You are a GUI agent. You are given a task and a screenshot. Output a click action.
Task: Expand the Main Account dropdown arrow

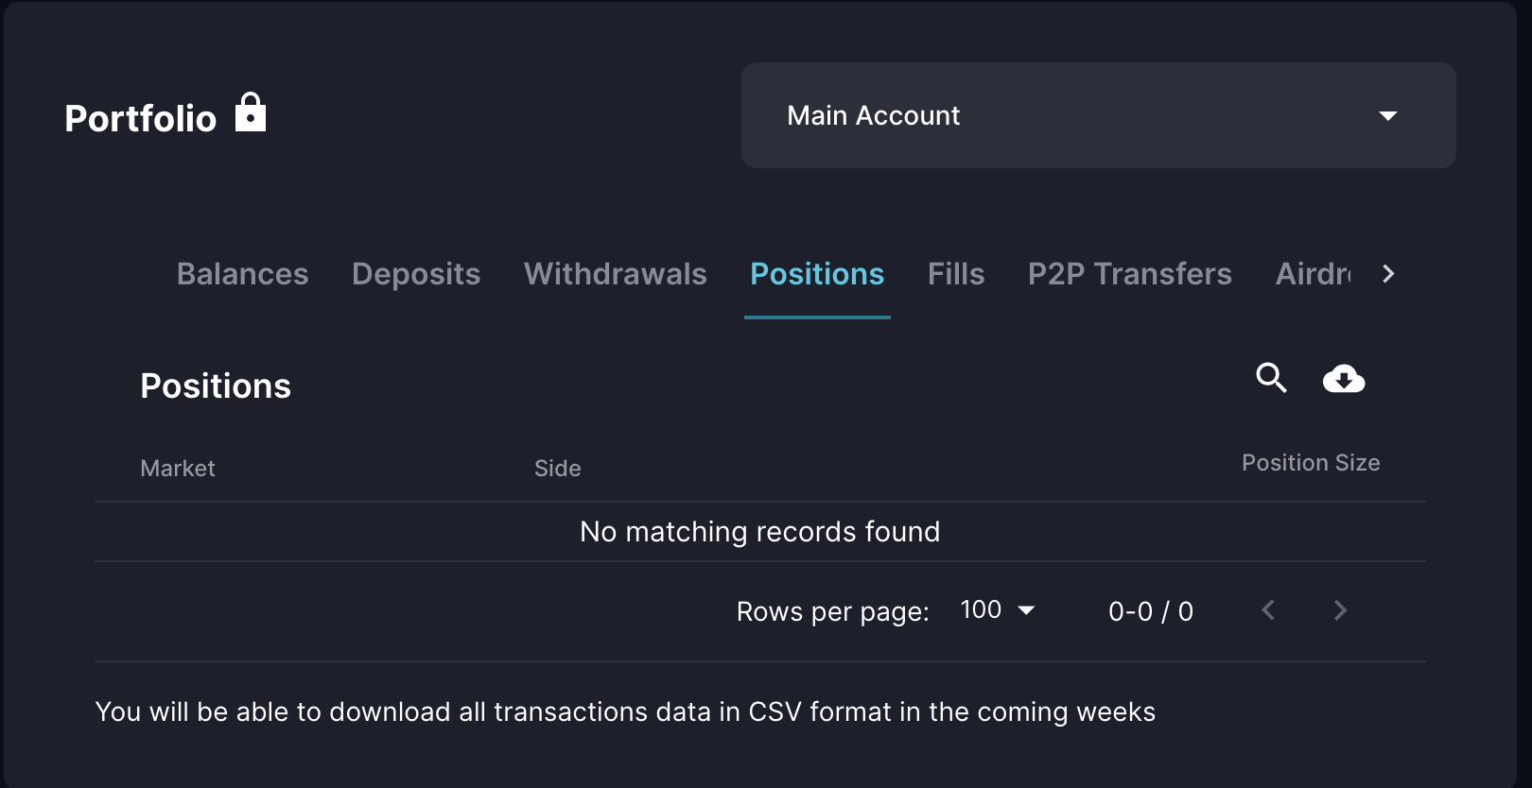coord(1387,116)
